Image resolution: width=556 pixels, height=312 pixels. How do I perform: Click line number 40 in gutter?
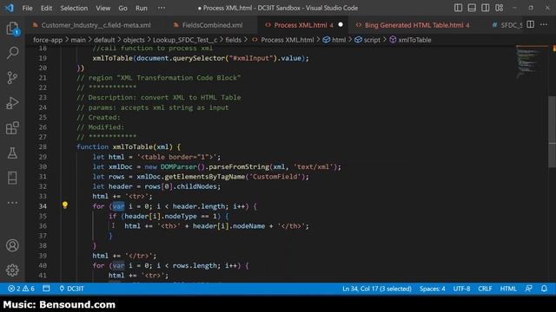click(x=43, y=265)
